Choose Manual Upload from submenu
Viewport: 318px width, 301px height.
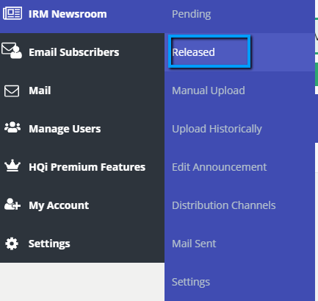[x=209, y=91]
